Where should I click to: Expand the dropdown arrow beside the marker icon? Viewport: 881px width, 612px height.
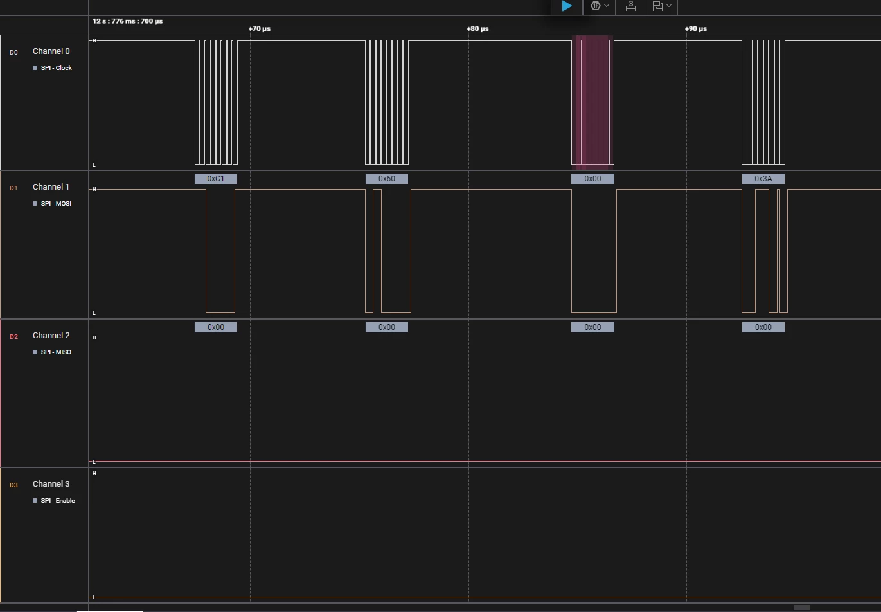(669, 6)
